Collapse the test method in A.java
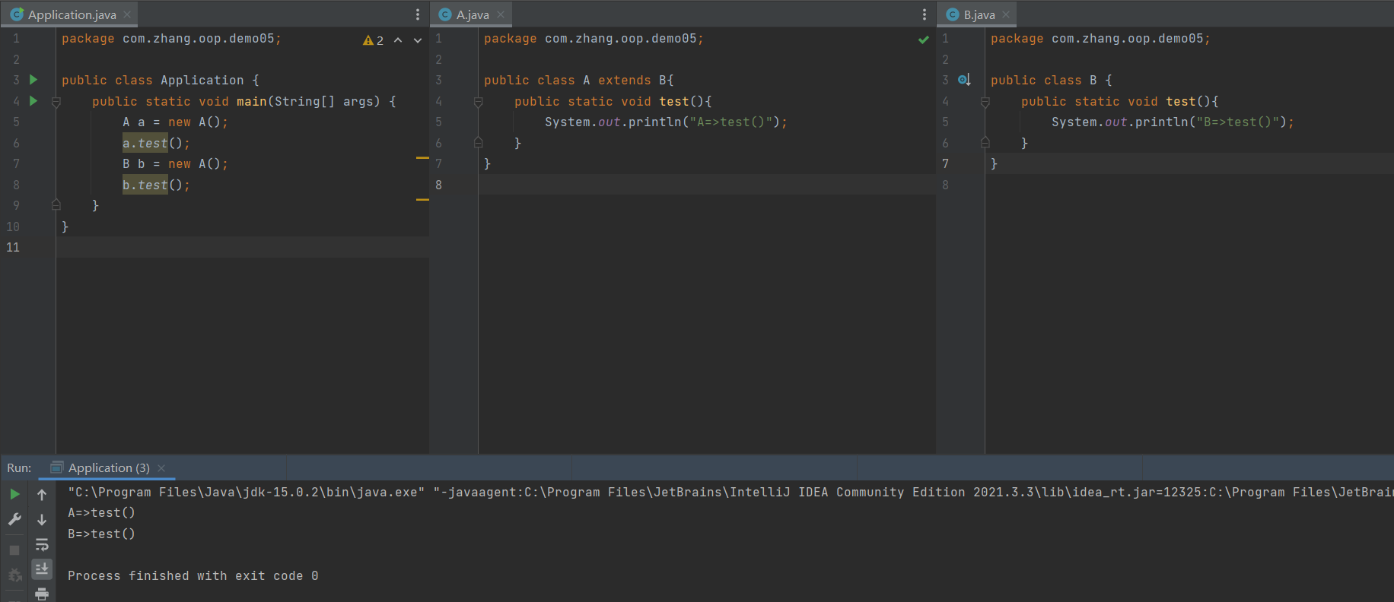Screen dimensions: 1394x602 point(478,102)
